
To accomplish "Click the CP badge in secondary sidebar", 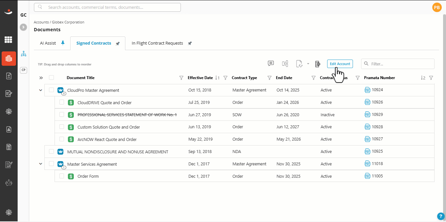I will point(24,70).
